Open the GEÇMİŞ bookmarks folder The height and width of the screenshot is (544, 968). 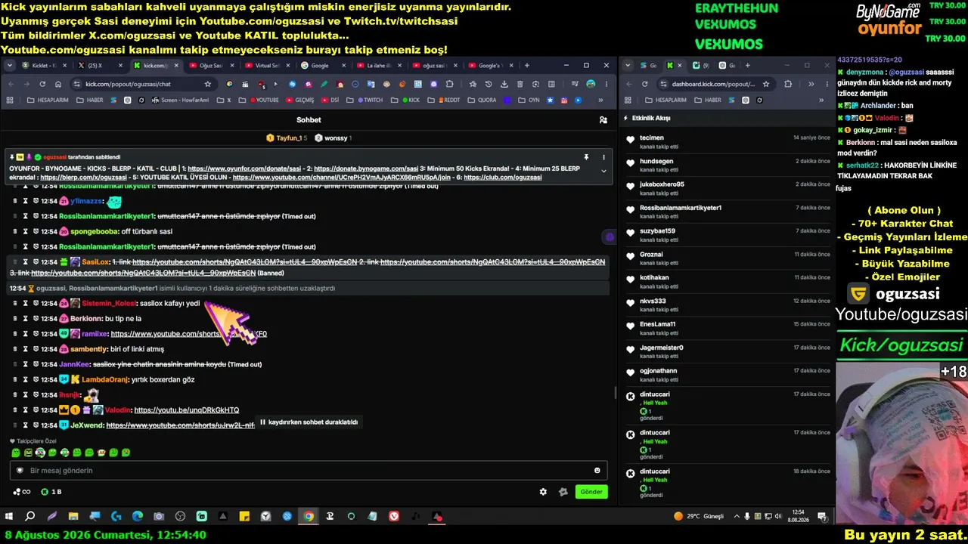tap(299, 100)
